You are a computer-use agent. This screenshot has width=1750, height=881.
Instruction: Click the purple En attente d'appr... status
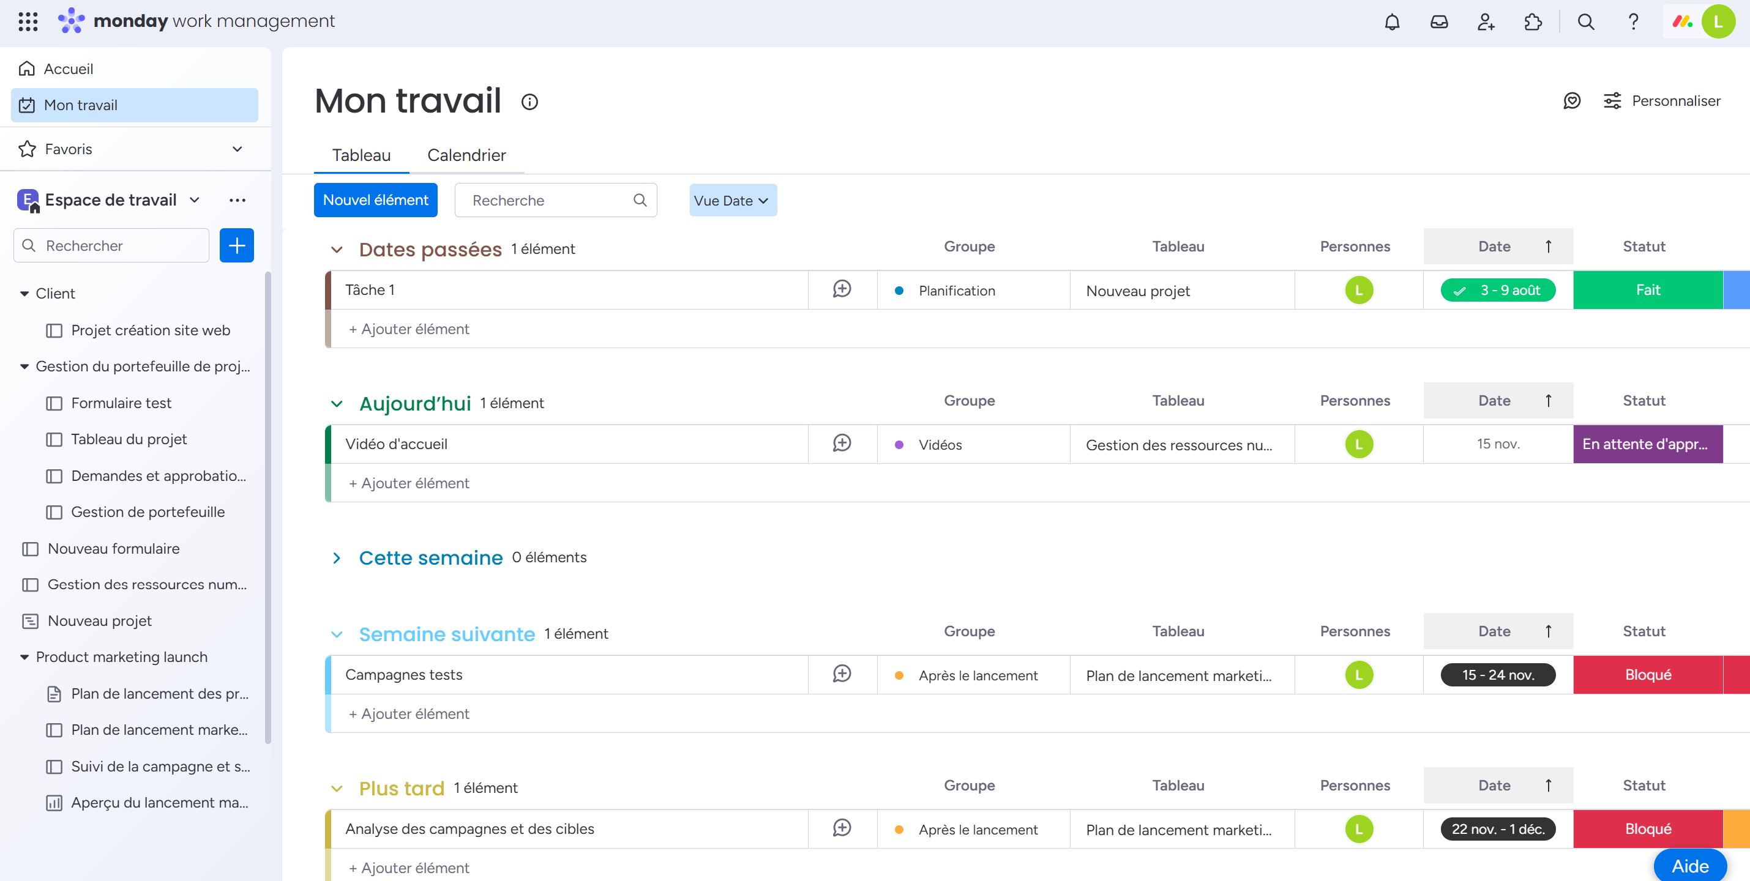point(1647,444)
